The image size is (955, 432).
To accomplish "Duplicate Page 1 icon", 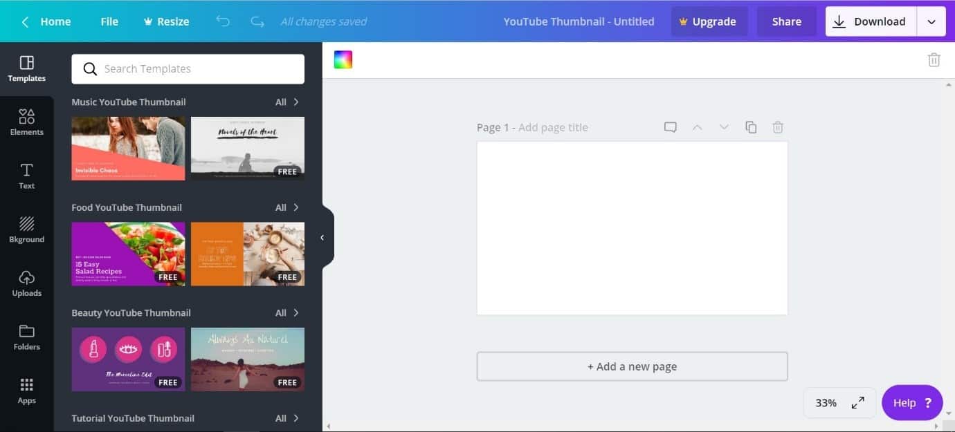I will [751, 127].
